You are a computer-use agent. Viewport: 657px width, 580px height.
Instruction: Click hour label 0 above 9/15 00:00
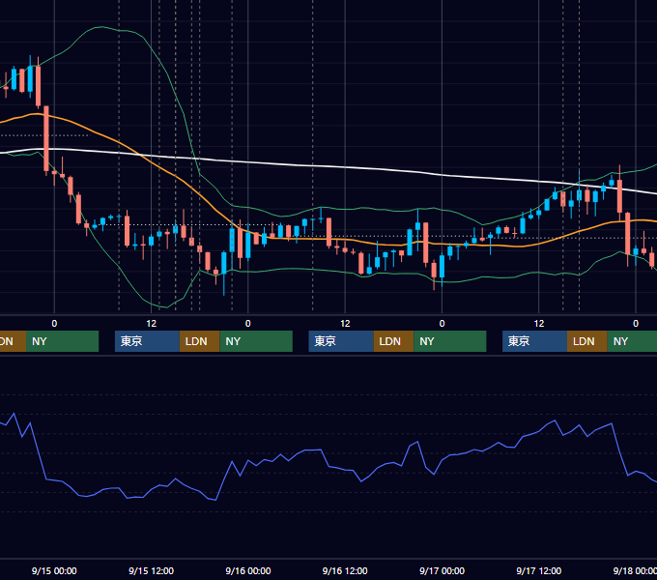[x=54, y=324]
